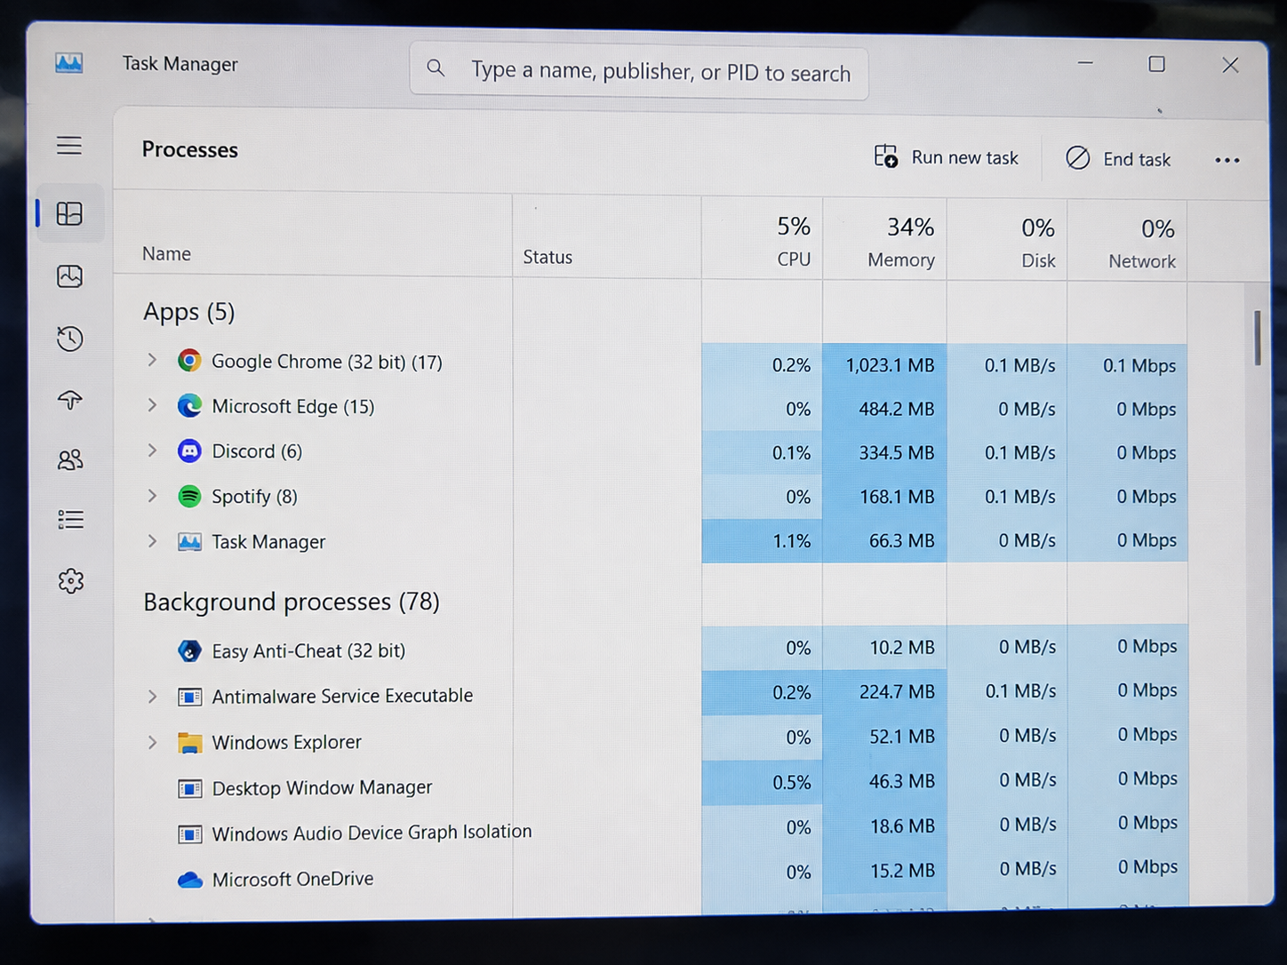Click the Task Manager process row icon
1287x965 pixels.
coord(189,541)
